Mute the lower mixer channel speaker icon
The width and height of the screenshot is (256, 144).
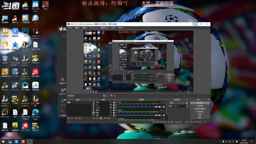(160, 115)
